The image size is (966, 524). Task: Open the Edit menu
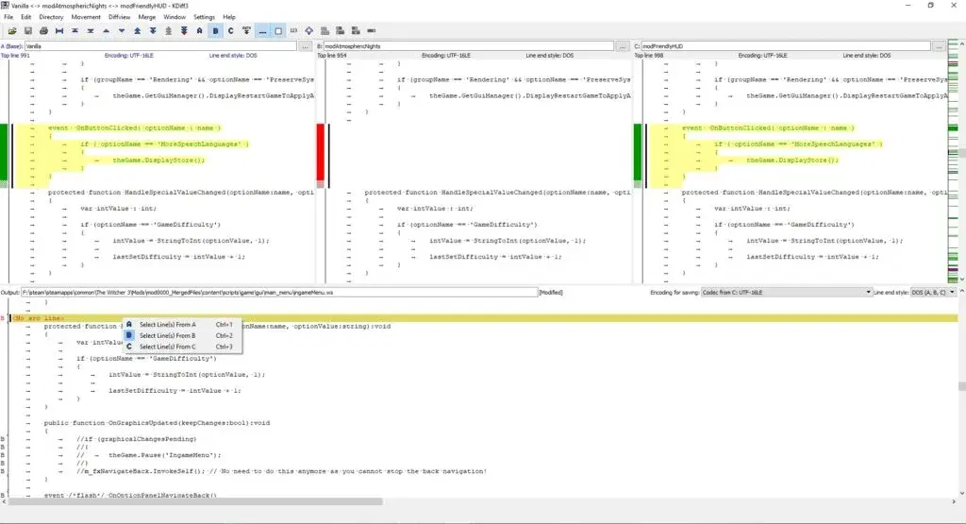point(25,17)
